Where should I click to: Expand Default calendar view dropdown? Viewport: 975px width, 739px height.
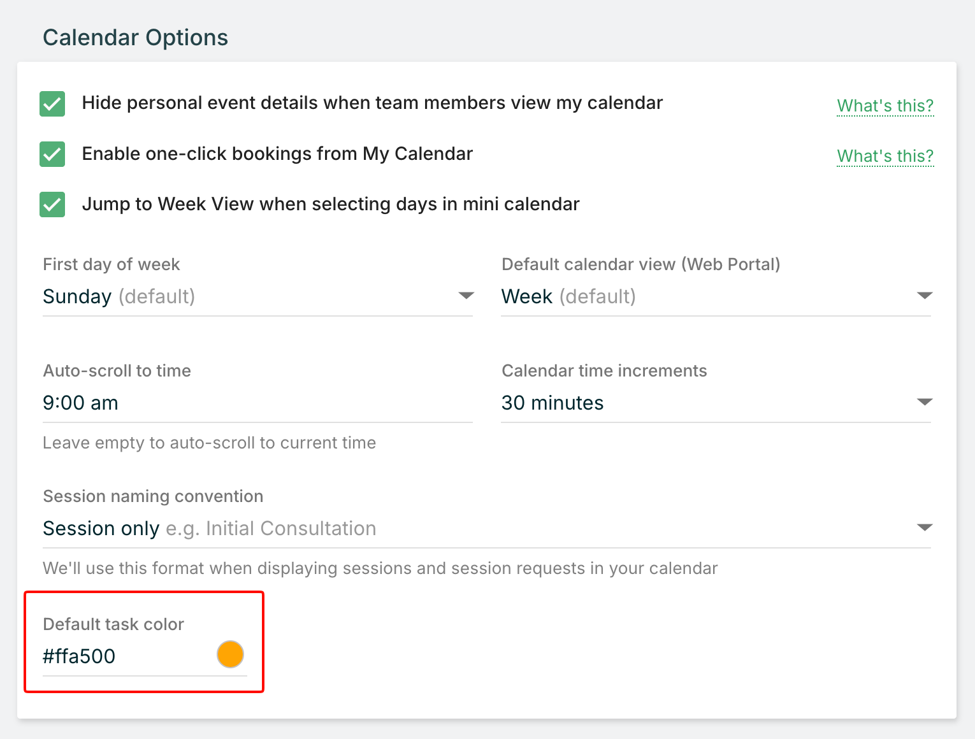(716, 297)
